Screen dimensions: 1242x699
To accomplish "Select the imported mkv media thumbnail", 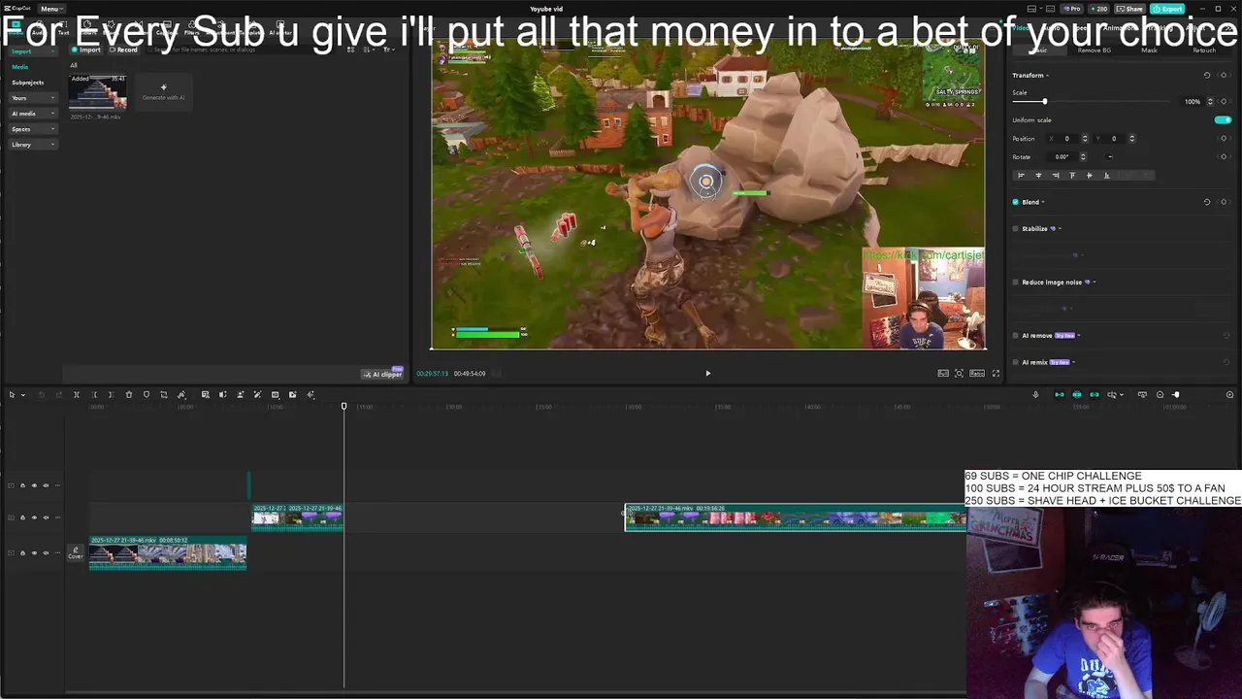I will (98, 91).
